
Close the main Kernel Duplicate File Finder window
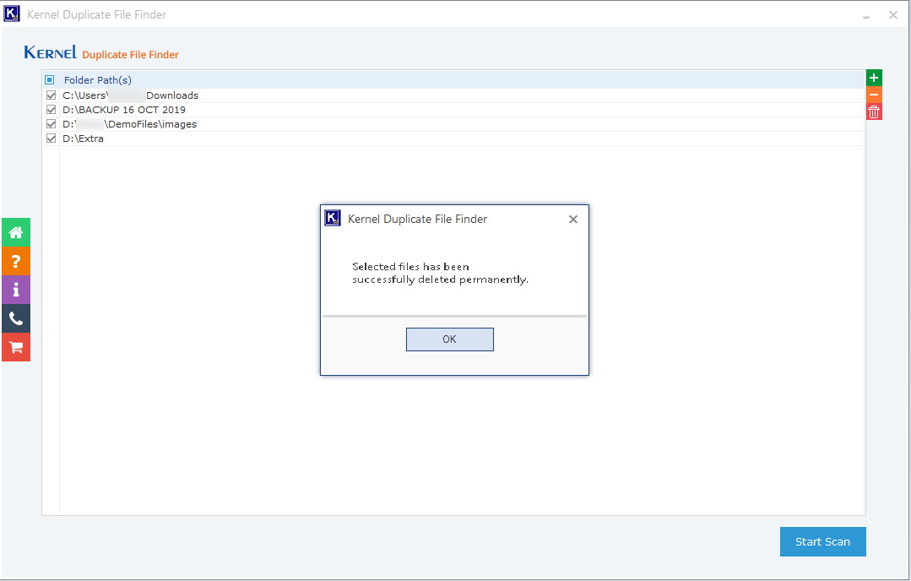tap(893, 15)
